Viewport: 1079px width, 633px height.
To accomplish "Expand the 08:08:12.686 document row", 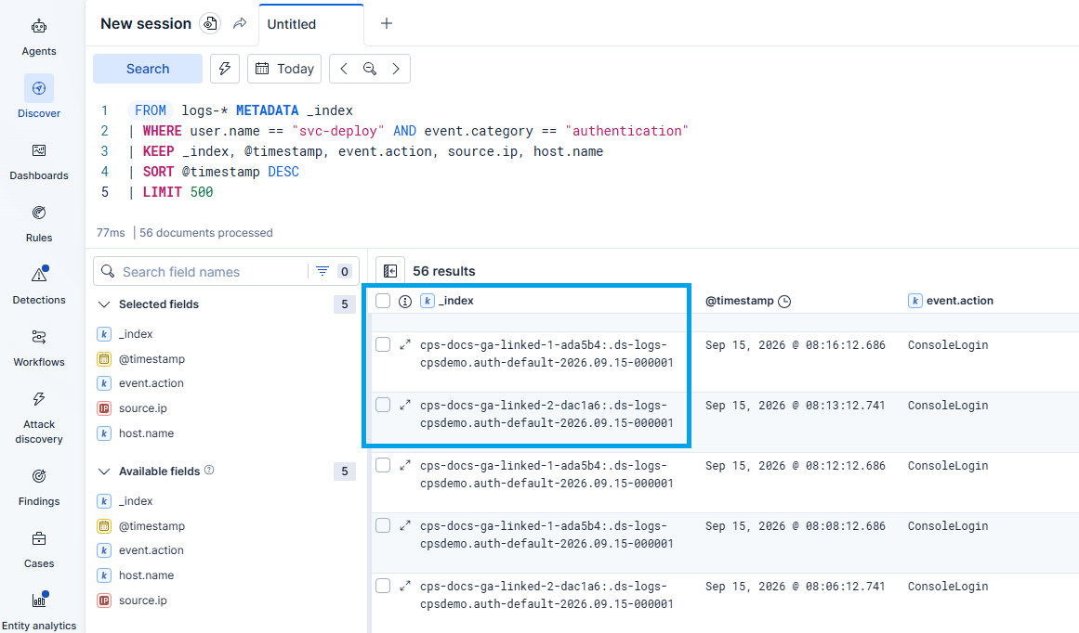I will (405, 525).
